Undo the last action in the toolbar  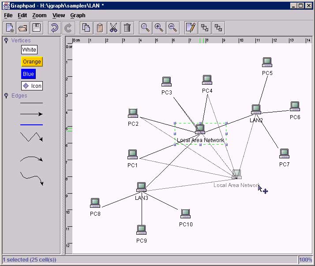point(54,28)
